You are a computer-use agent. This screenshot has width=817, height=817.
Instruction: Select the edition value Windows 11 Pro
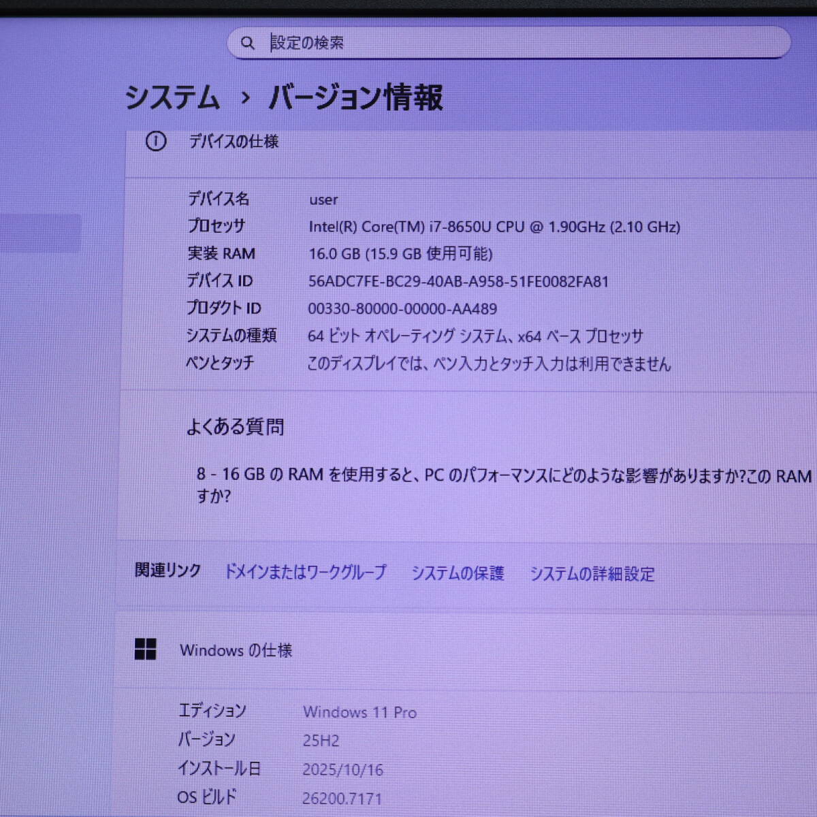(359, 712)
